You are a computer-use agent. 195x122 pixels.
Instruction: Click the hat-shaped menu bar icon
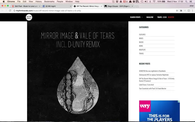pos(130,2)
